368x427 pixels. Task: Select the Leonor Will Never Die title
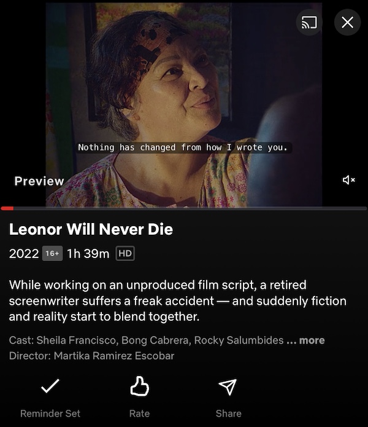(x=91, y=229)
